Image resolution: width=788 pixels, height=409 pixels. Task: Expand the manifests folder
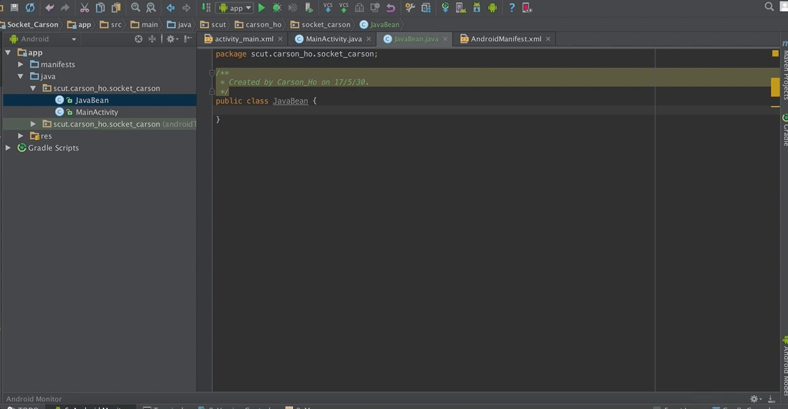tap(21, 65)
